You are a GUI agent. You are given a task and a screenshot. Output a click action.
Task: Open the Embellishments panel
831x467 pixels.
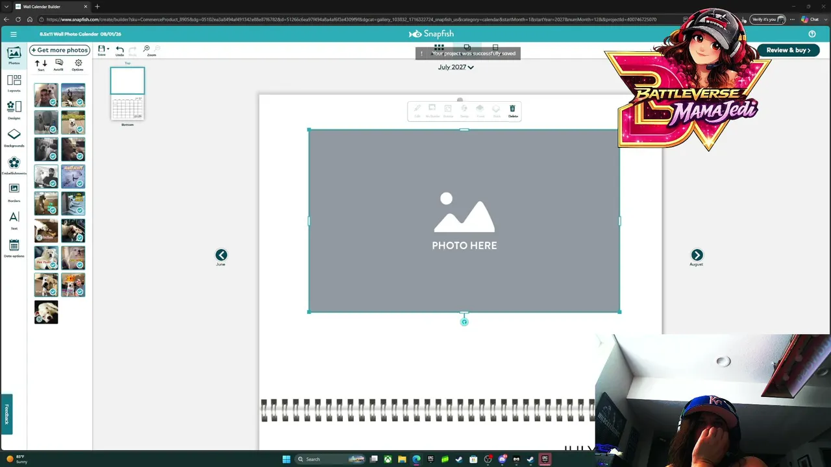(14, 165)
